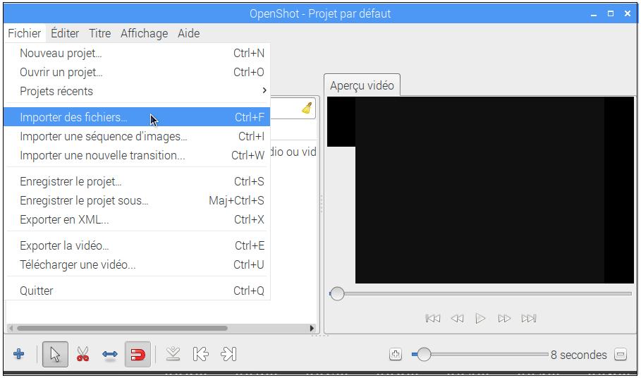
Task: Click the timeline zoom-in plus icon
Action: point(396,354)
